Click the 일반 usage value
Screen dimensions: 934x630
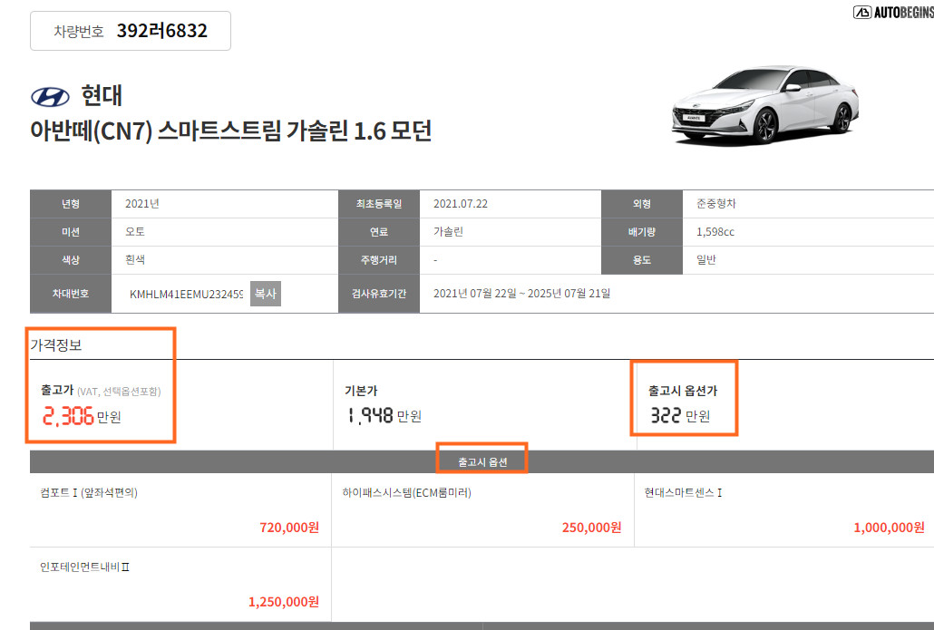706,259
